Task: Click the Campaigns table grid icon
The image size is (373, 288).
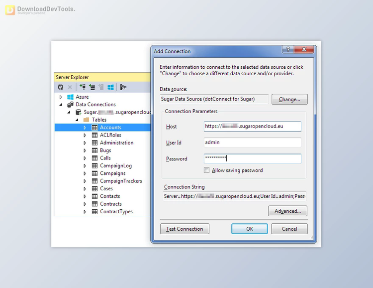Action: tap(94, 173)
